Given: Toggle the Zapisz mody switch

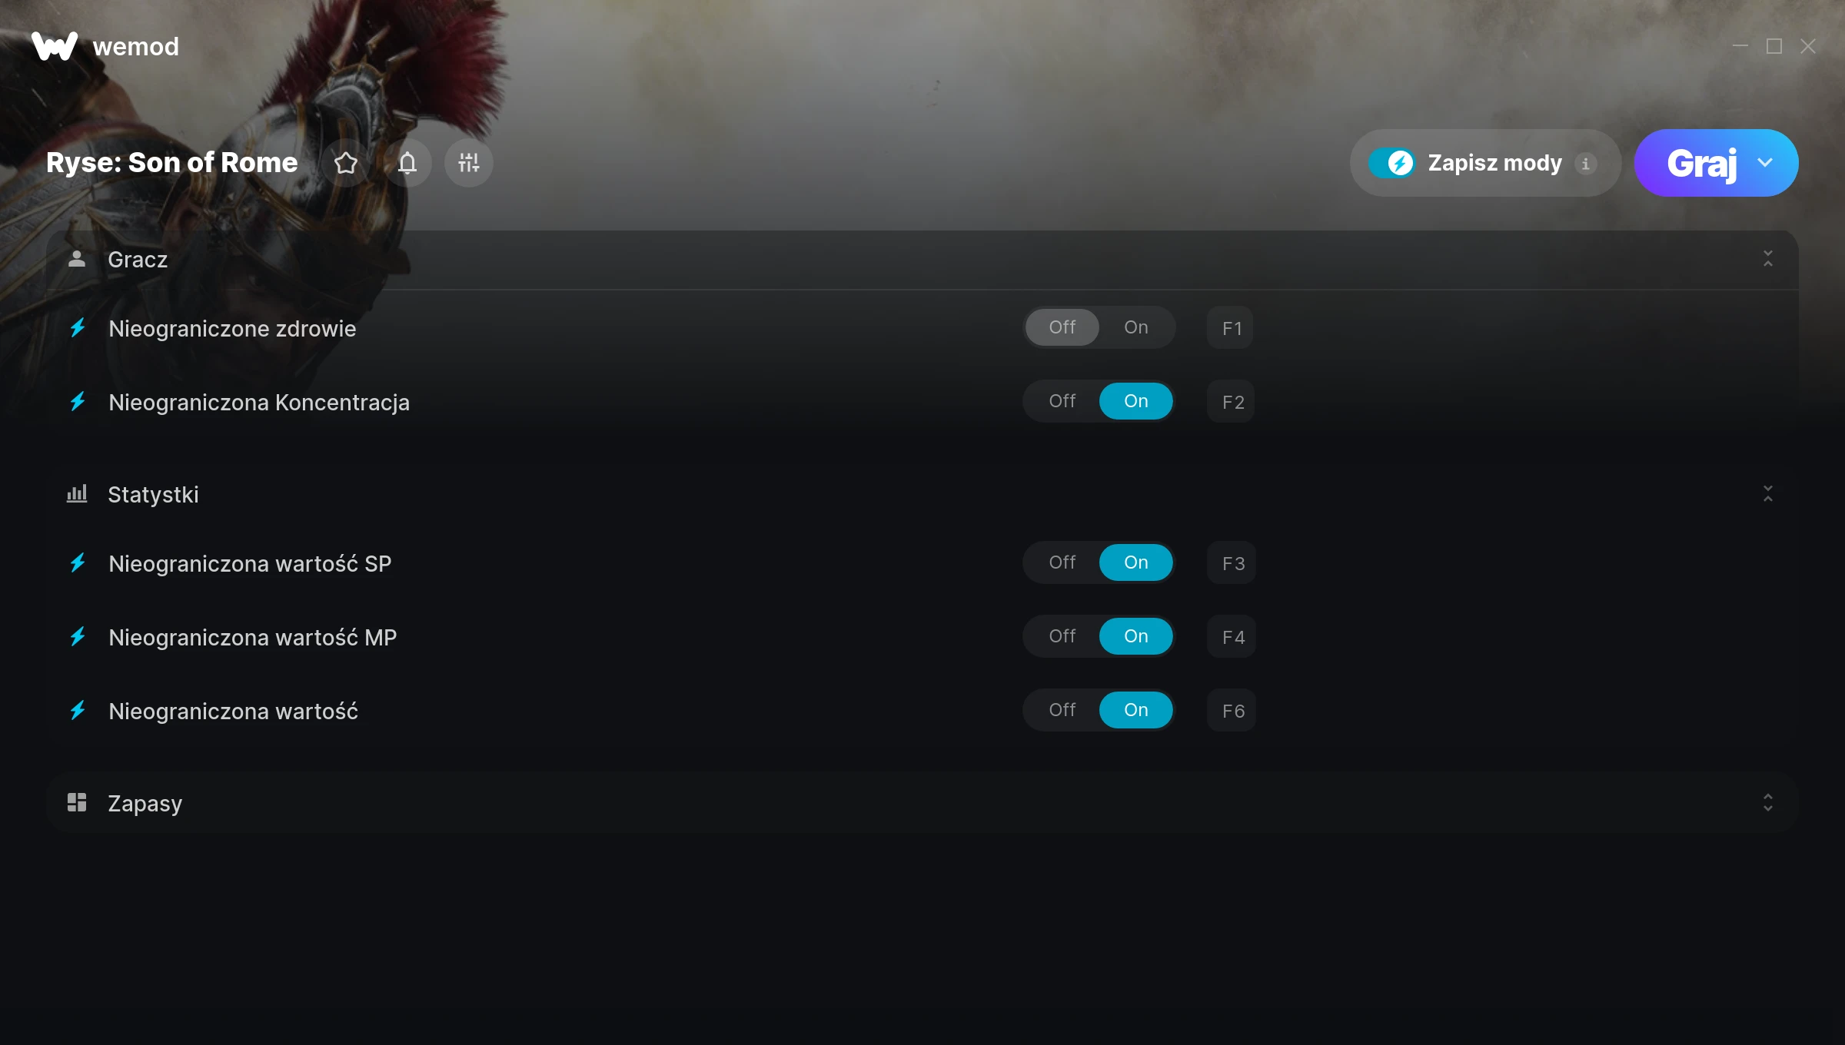Looking at the screenshot, I should tap(1391, 163).
